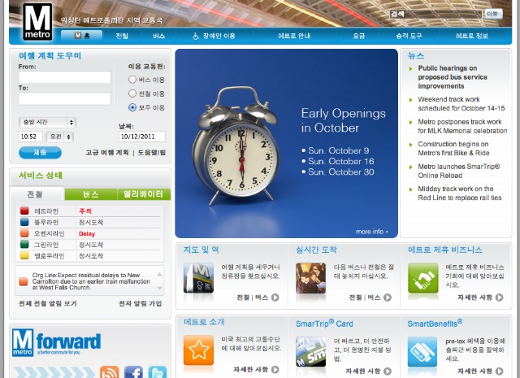Viewport: 520px width, 378px height.
Task: Click the blue SmartBenefits card icon
Action: pyautogui.click(x=422, y=351)
